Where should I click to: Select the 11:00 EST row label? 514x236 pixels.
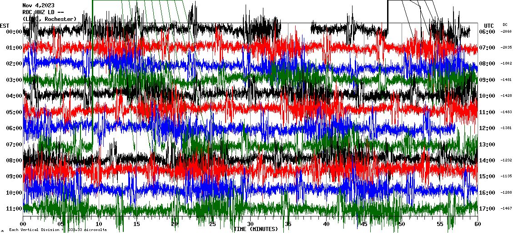(15, 209)
